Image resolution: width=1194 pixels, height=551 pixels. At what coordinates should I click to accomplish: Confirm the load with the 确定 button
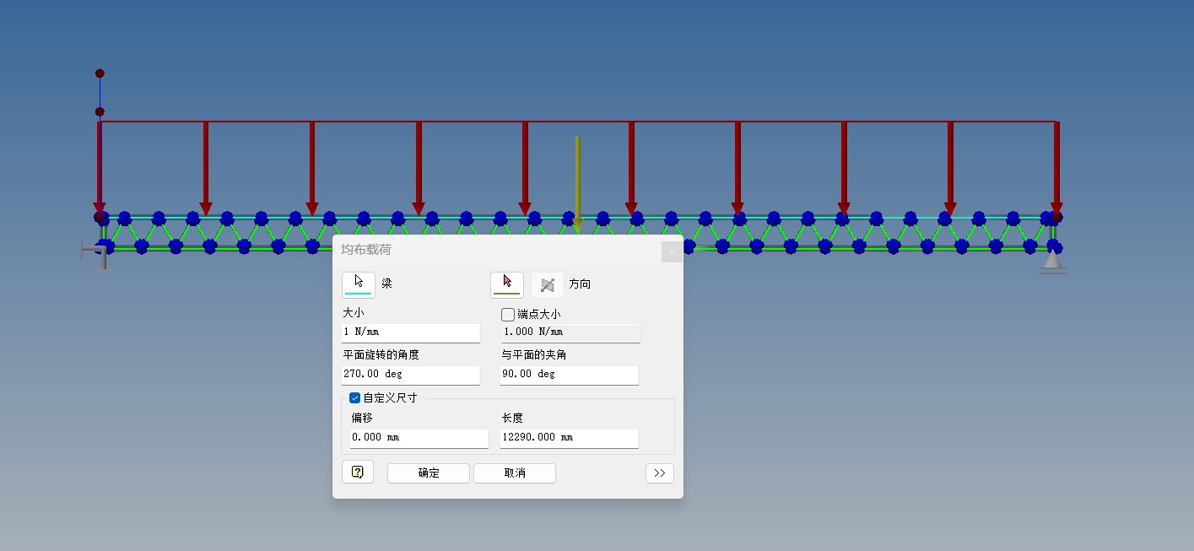point(428,473)
